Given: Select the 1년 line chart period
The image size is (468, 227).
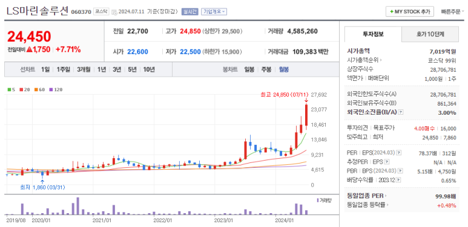Looking at the screenshot, I should point(102,69).
